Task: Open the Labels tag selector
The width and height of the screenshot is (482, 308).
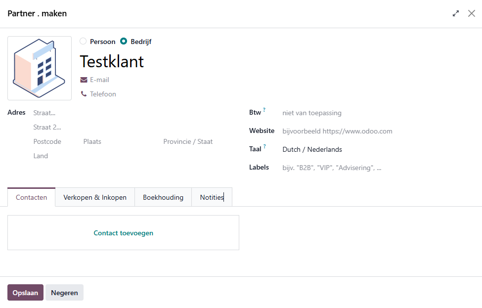Action: 376,168
